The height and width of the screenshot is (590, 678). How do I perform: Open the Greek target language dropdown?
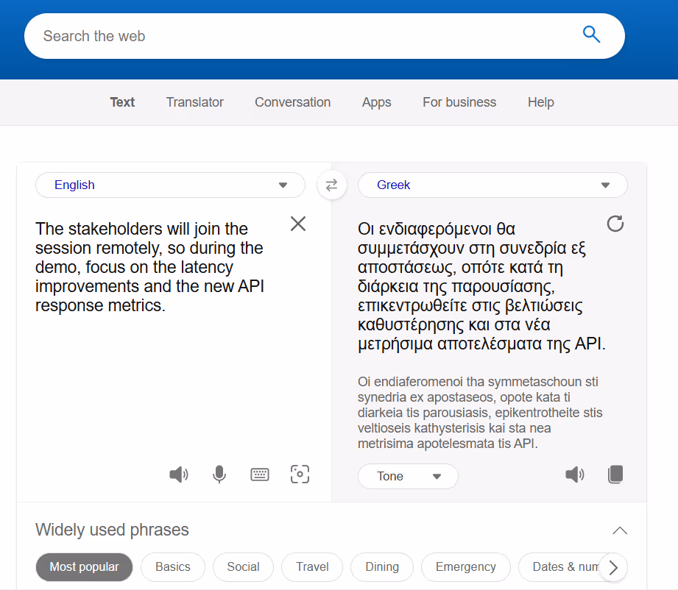[492, 185]
